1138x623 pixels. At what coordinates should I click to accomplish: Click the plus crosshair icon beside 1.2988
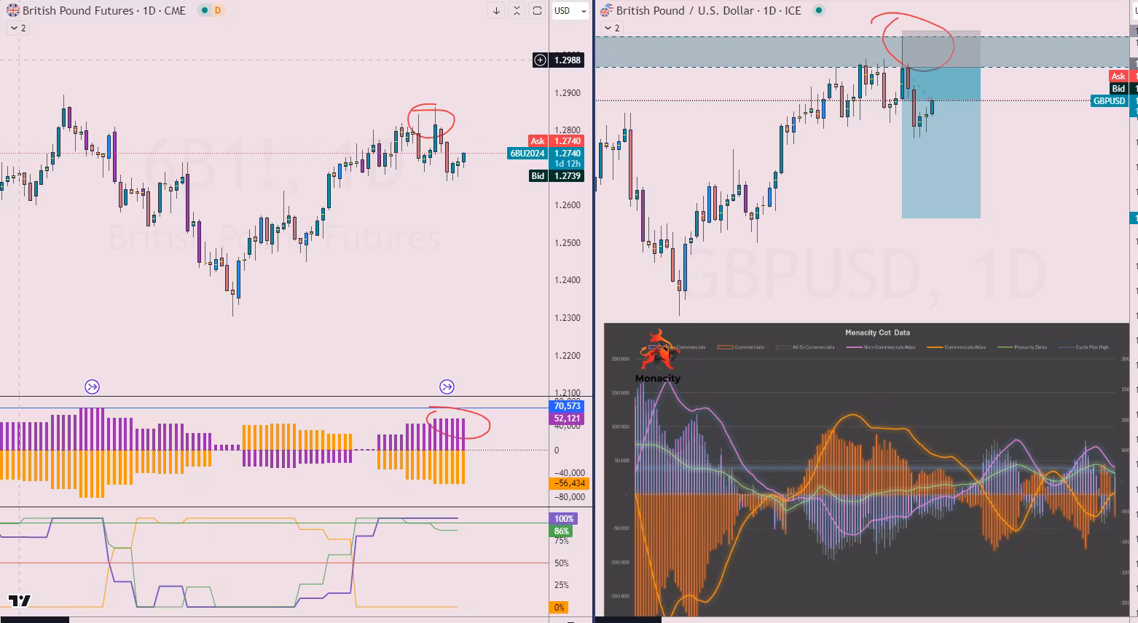tap(540, 60)
